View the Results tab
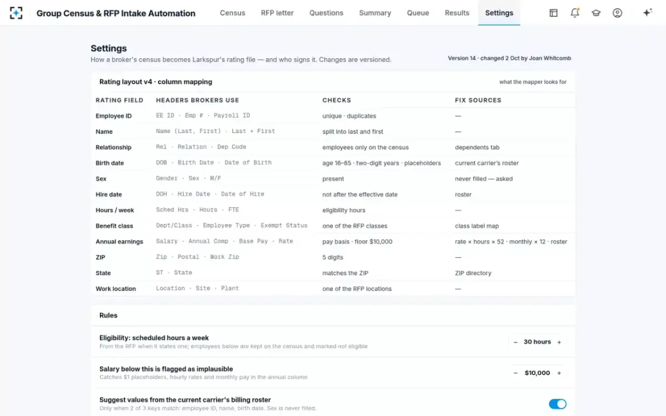666x416 pixels. pos(457,13)
